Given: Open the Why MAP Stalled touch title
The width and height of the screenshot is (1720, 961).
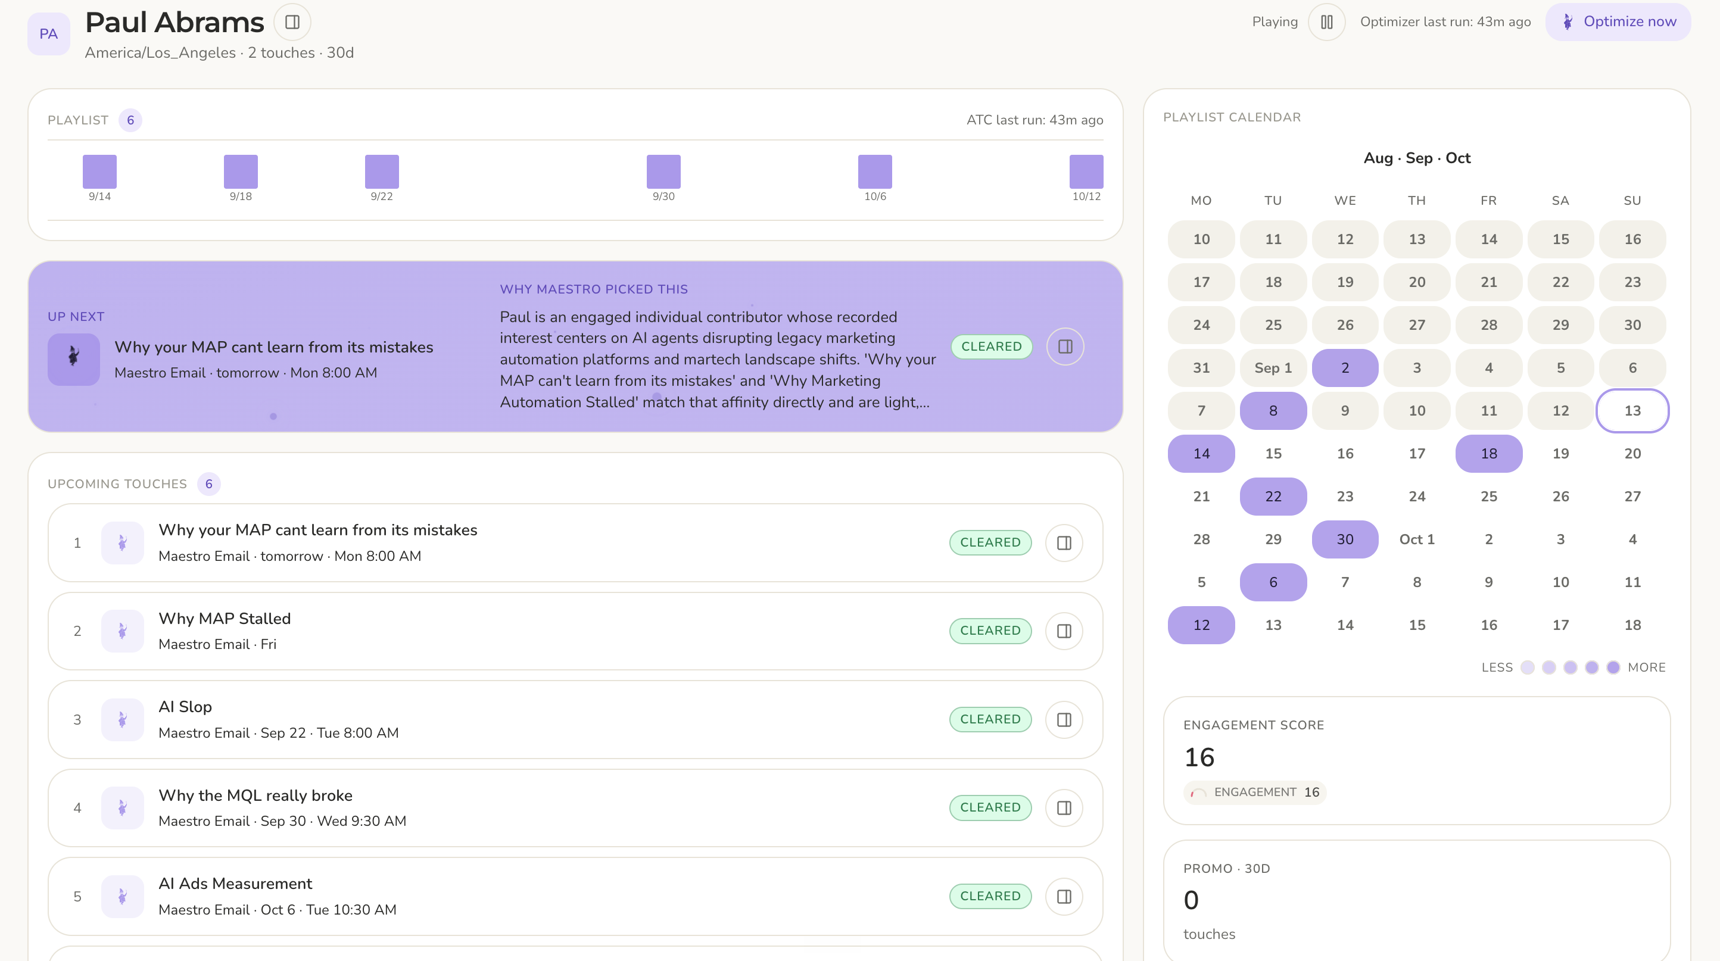Looking at the screenshot, I should [x=225, y=619].
